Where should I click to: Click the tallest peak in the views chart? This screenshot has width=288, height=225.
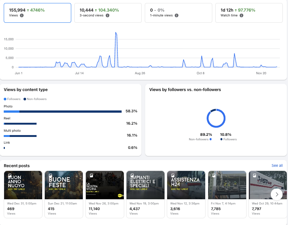pos(116,32)
